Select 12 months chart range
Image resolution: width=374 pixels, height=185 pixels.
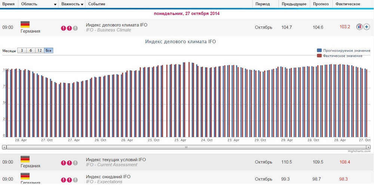click(40, 51)
